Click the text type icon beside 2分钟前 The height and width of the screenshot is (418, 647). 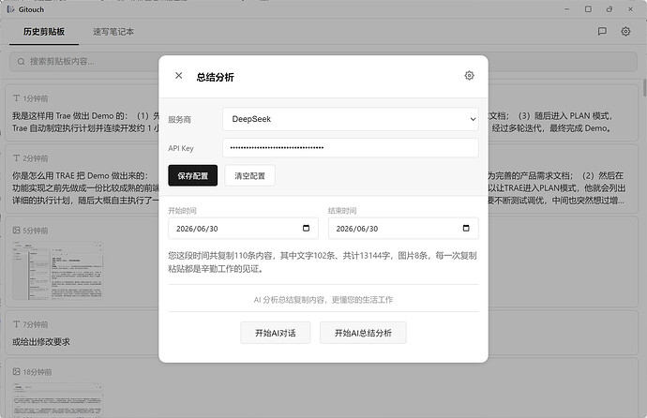tap(17, 157)
